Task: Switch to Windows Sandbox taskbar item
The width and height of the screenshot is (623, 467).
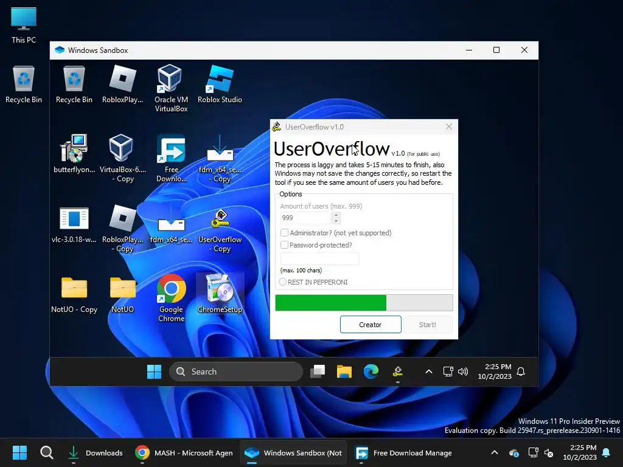Action: (x=293, y=452)
